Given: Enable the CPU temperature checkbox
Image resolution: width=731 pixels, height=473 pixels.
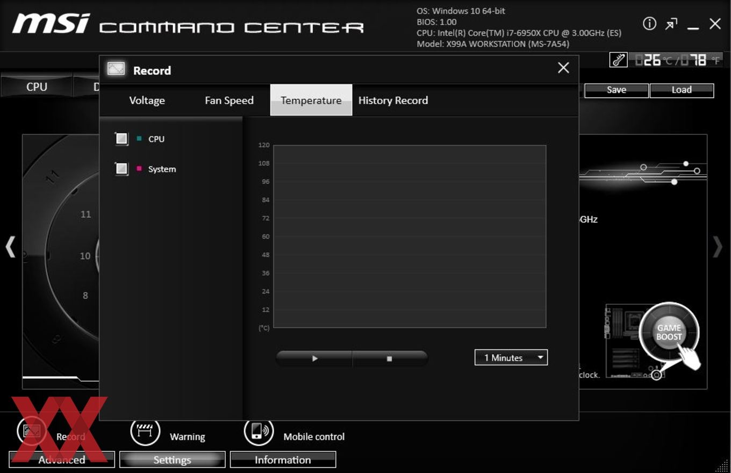Looking at the screenshot, I should click(122, 139).
